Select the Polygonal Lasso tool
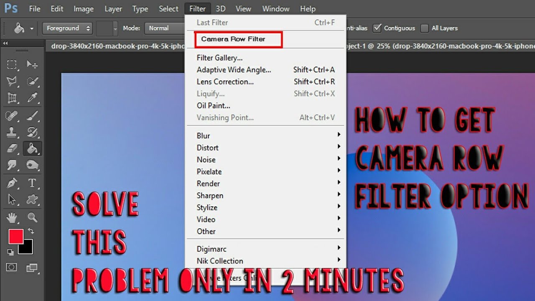 [12, 81]
